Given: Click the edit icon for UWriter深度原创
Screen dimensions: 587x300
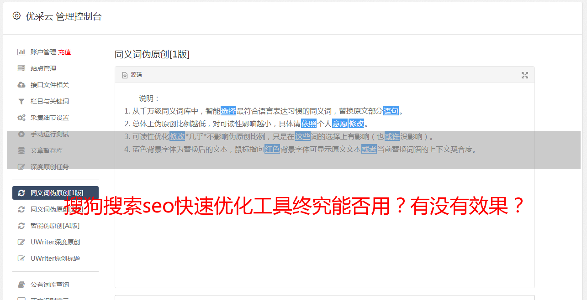Looking at the screenshot, I should pos(21,242).
